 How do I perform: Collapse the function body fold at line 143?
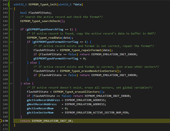click(11, 9)
